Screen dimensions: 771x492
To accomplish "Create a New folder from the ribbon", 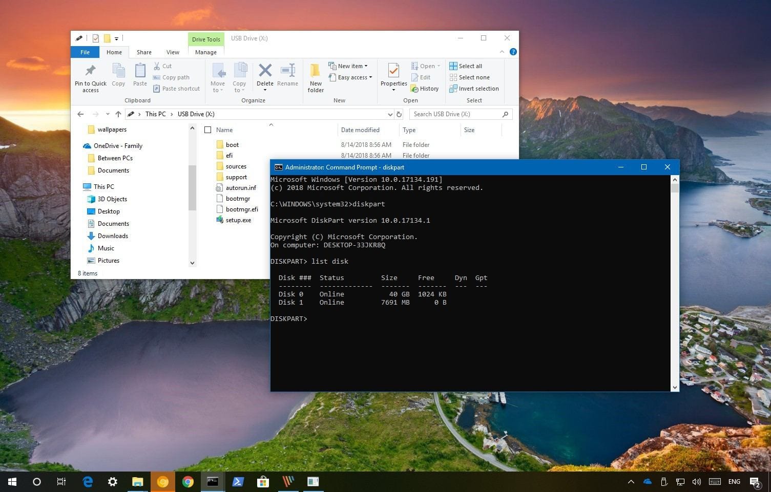I will point(316,77).
